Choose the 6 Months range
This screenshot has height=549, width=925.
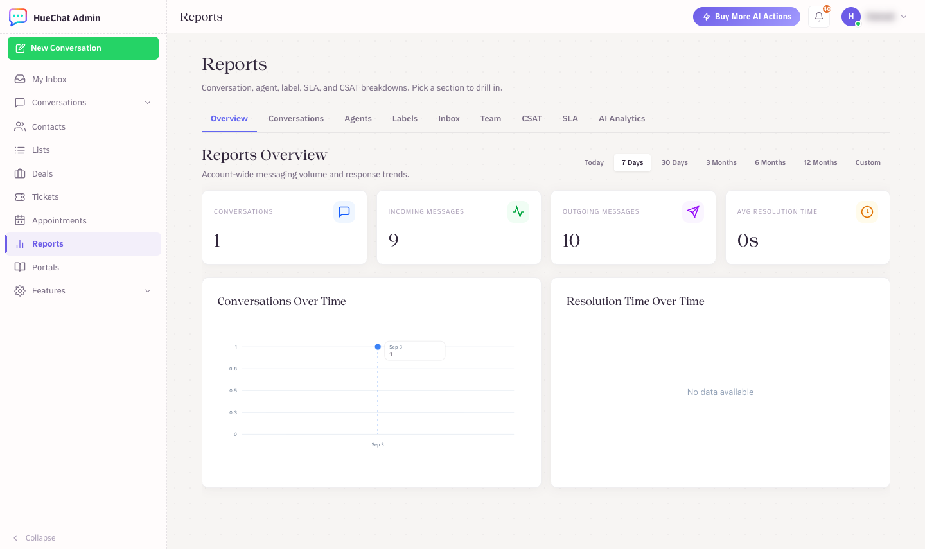[x=770, y=163]
